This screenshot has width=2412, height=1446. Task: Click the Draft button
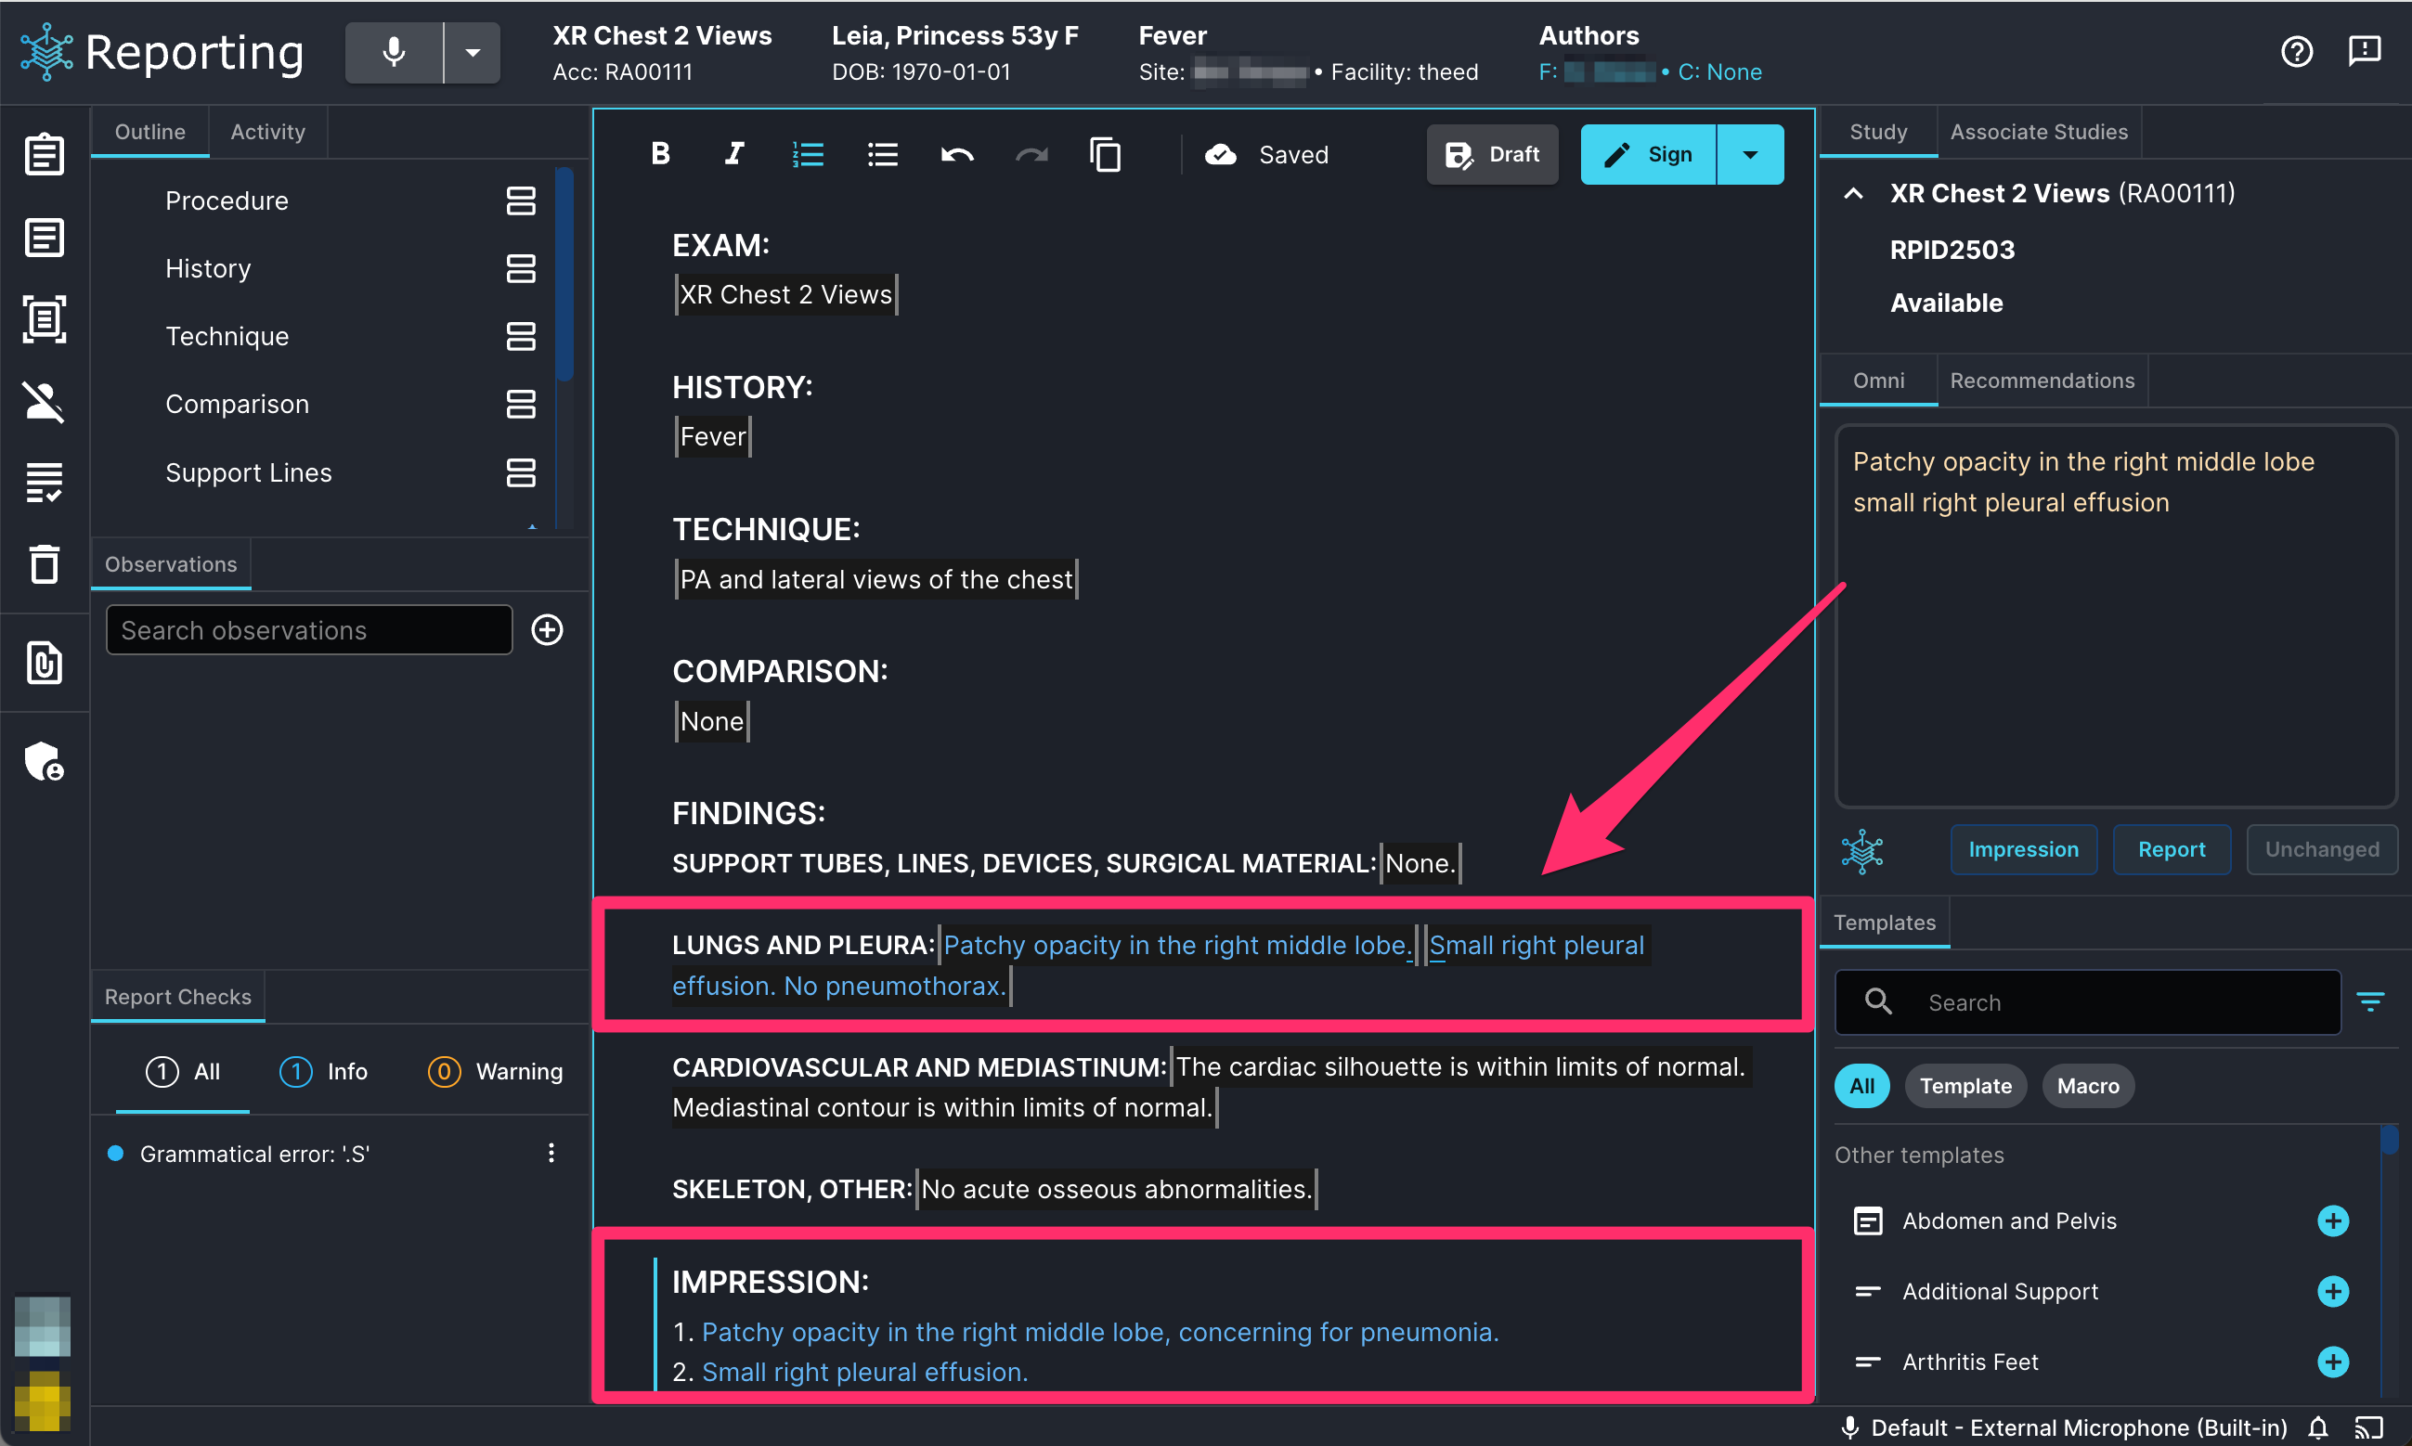pyautogui.click(x=1492, y=154)
